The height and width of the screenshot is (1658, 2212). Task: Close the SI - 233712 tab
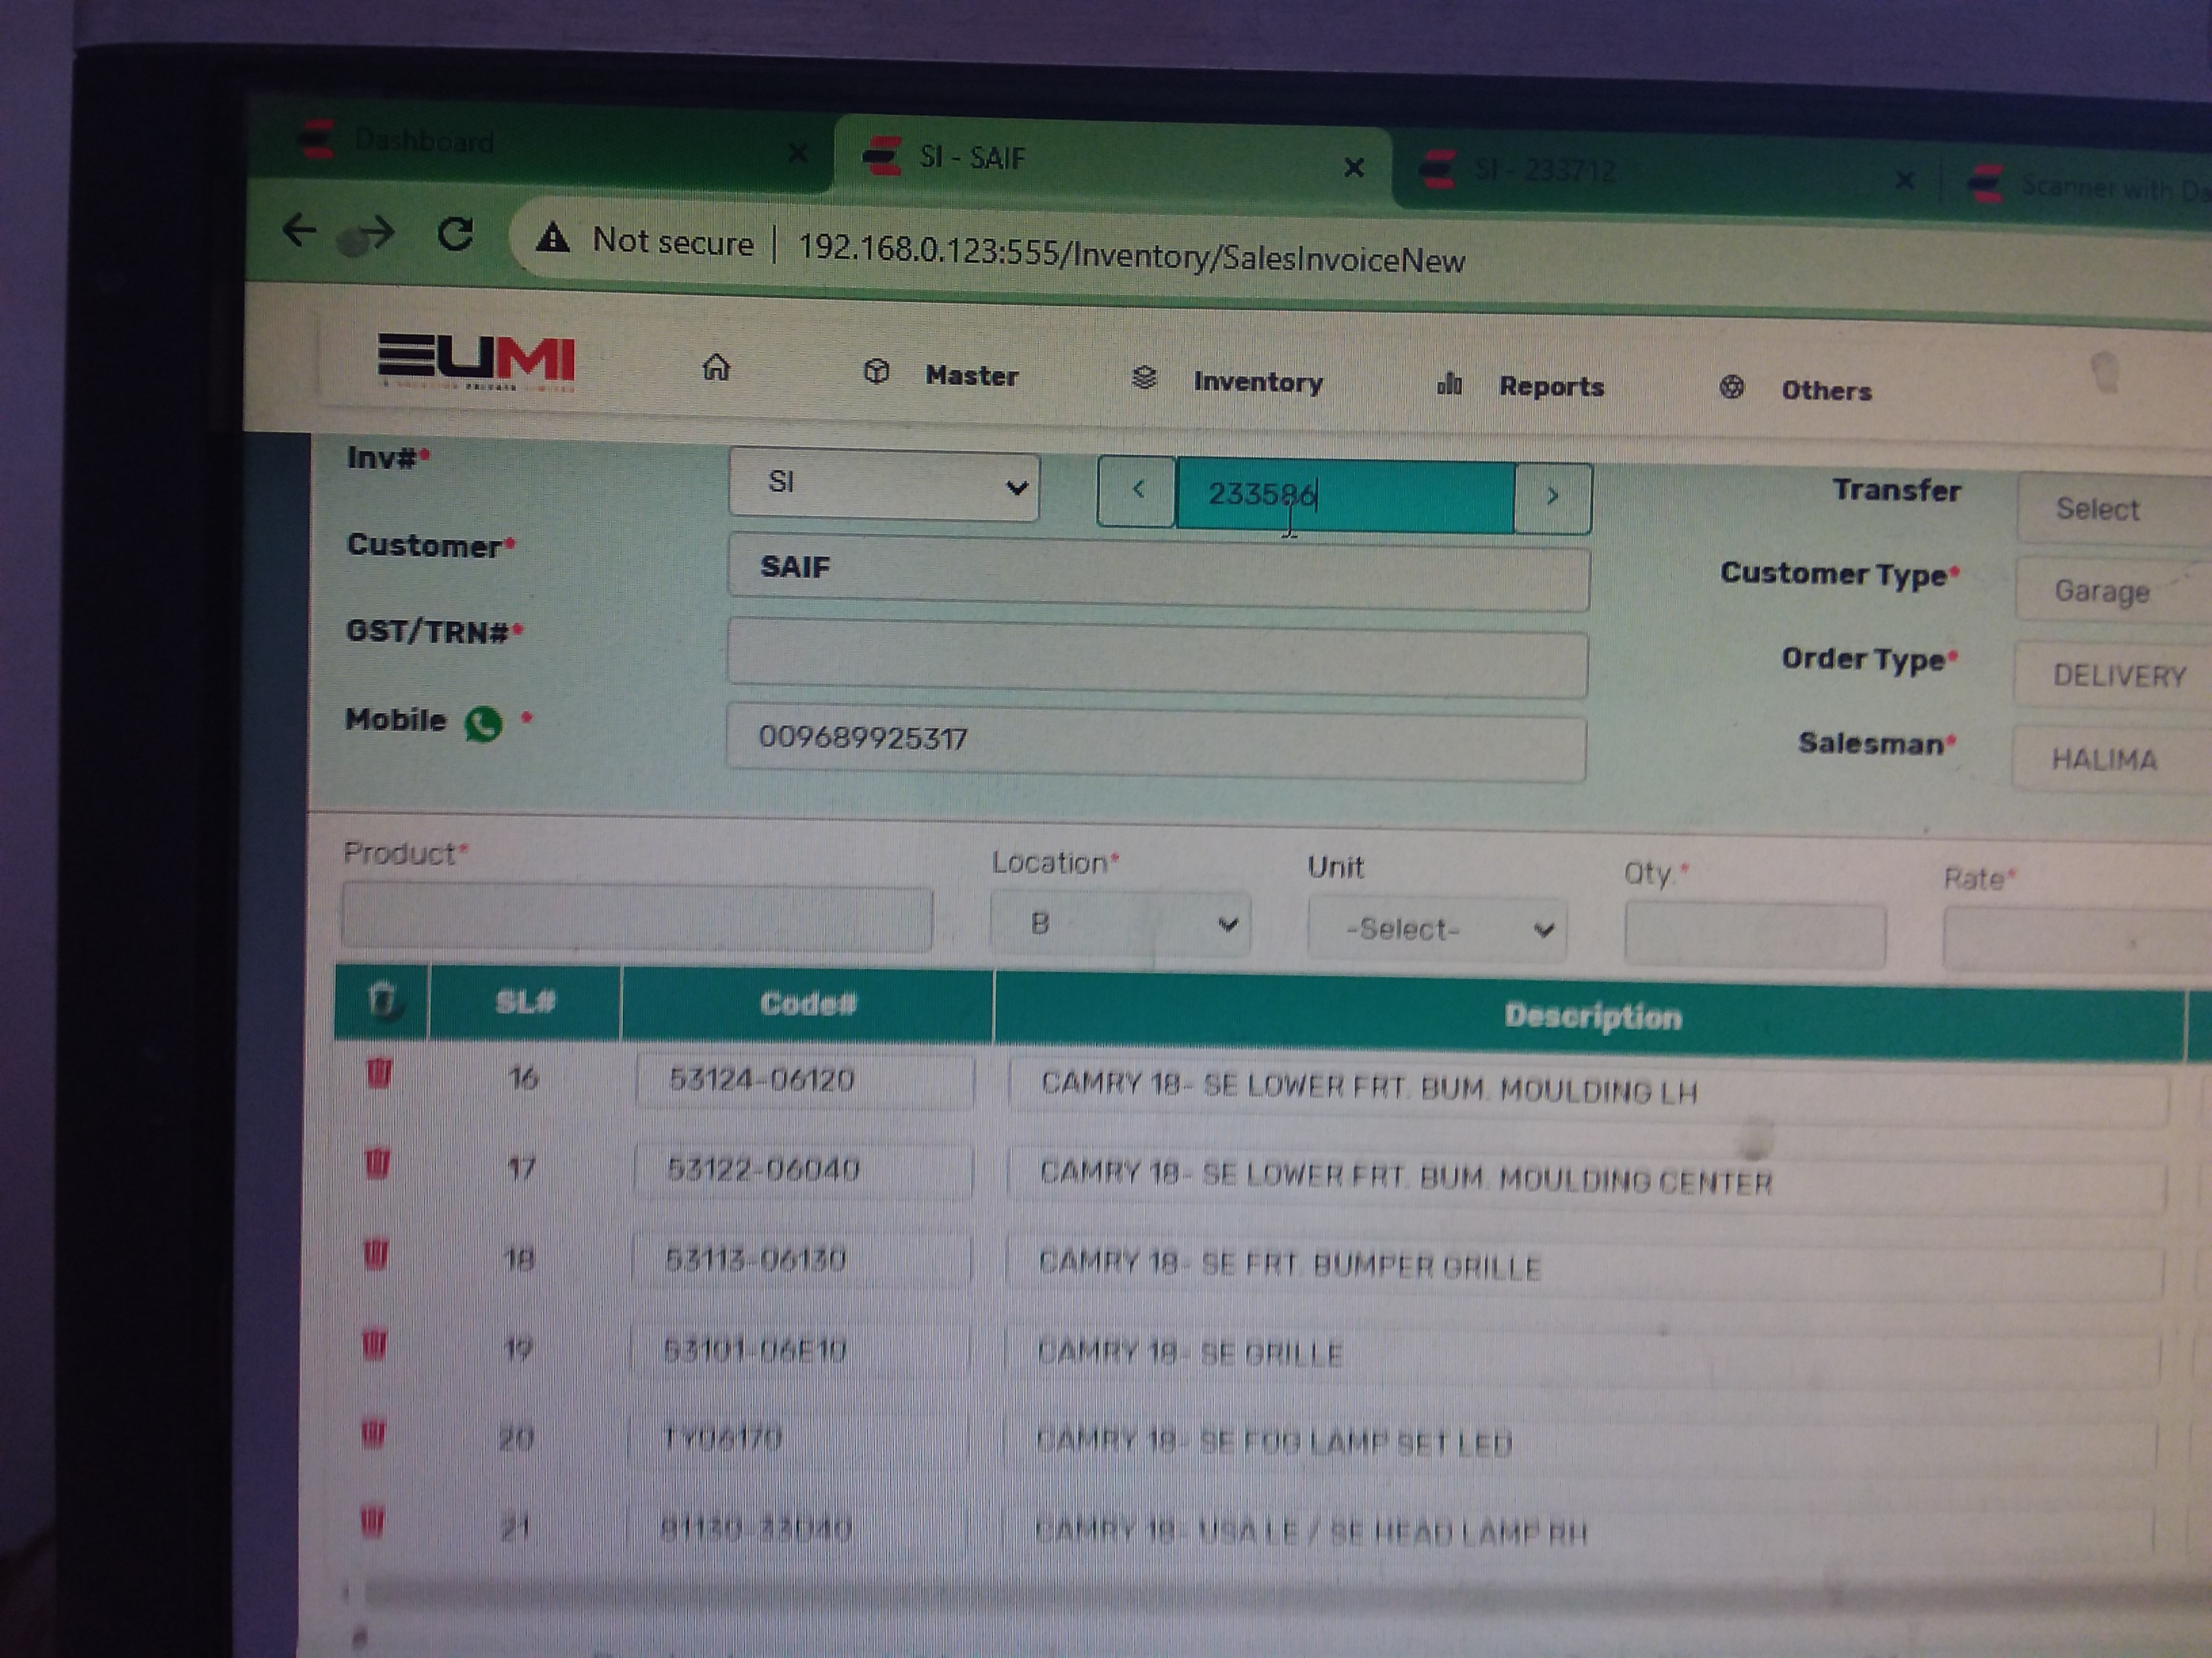tap(1905, 180)
